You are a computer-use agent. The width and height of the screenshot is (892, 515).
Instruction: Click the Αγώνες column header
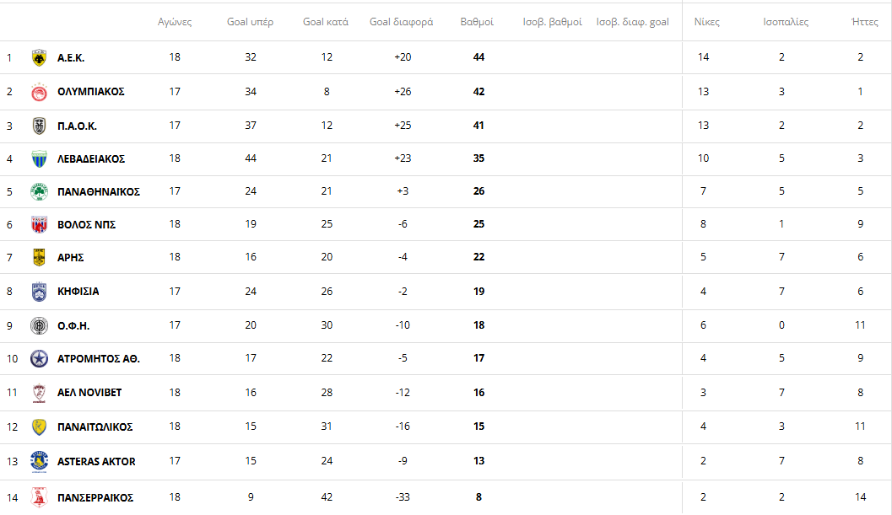(x=175, y=22)
